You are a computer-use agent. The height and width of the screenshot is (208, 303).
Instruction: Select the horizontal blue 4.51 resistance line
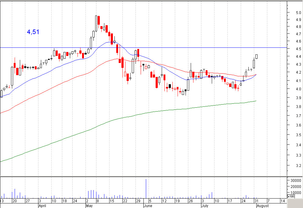point(143,47)
